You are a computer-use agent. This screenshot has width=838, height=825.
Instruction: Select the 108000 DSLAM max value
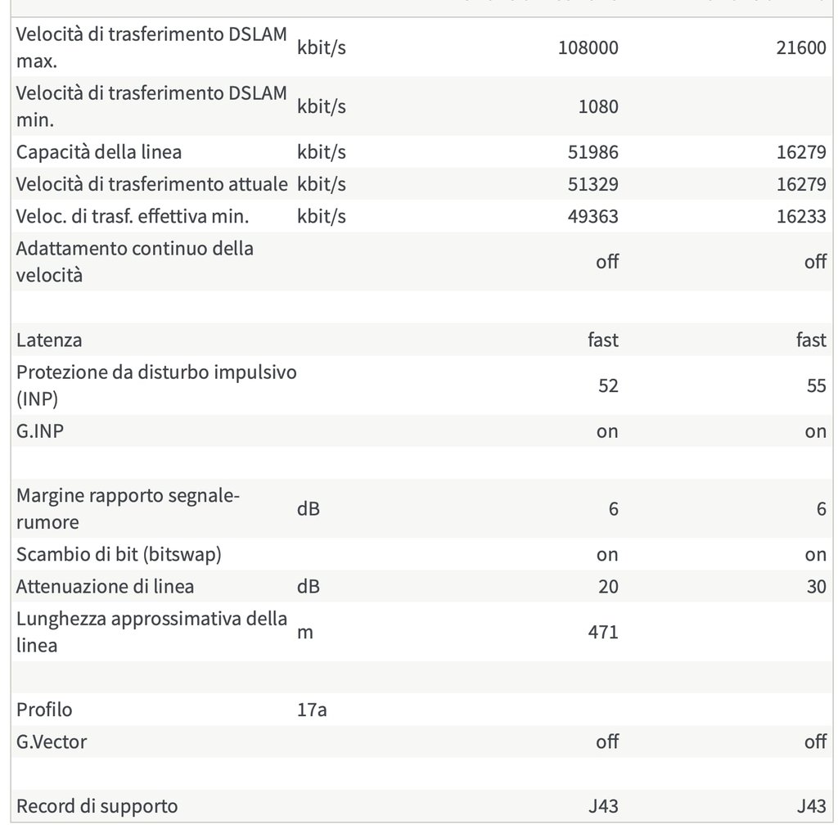click(x=588, y=47)
